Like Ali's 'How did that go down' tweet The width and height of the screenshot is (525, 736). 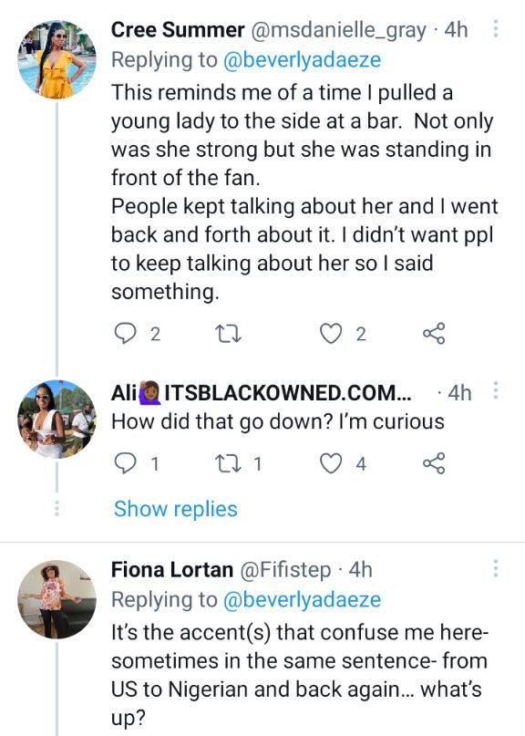tap(331, 463)
